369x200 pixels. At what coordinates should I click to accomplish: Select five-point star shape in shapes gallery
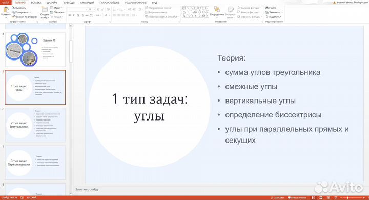click(203, 16)
